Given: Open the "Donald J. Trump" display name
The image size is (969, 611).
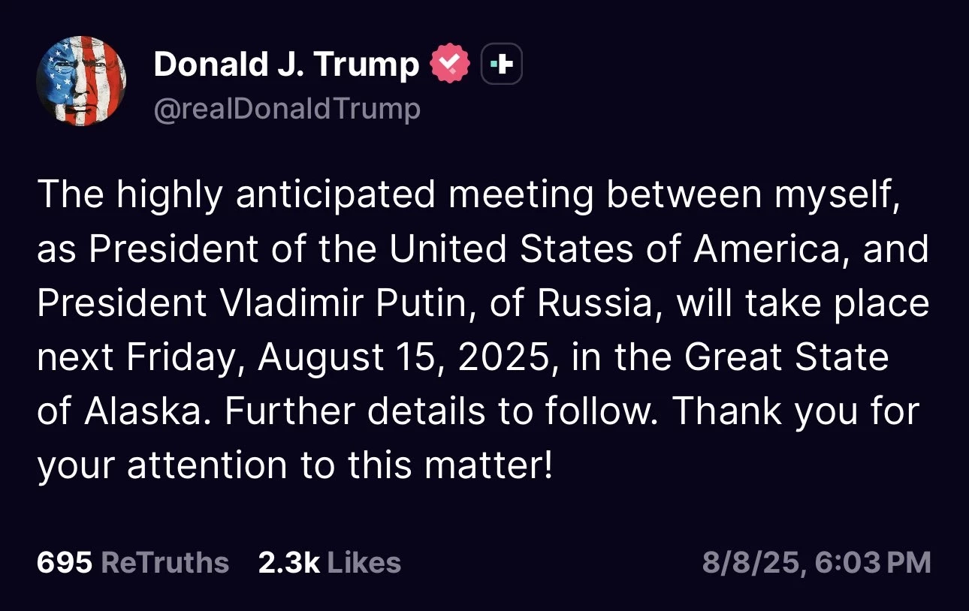Looking at the screenshot, I should click(286, 65).
